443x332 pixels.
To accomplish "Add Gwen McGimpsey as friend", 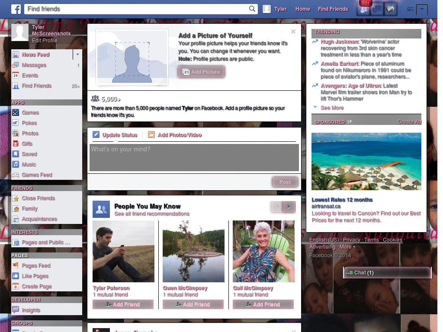I will point(193,305).
